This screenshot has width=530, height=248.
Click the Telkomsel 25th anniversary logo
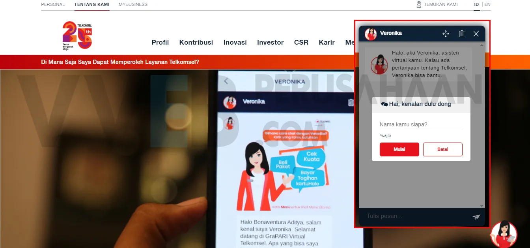tap(77, 35)
